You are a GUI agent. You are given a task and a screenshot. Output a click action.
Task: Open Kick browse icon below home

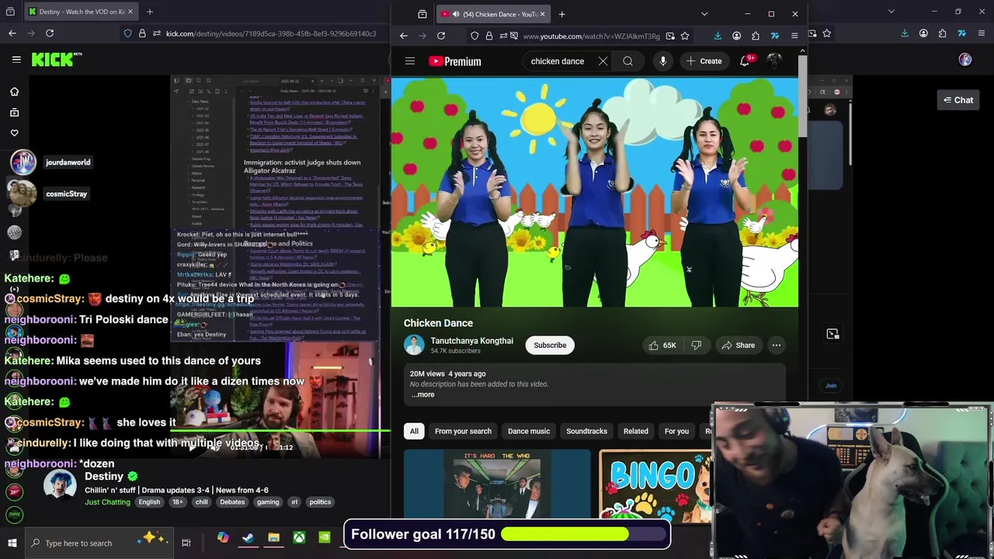[14, 113]
